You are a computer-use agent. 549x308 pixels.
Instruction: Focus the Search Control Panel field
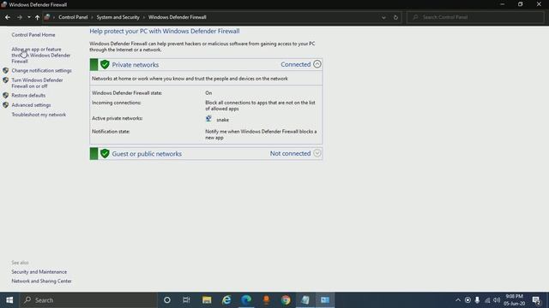475,17
